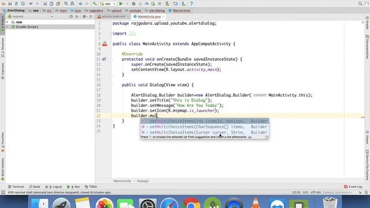This screenshot has height=208, width=370.
Task: Click the Find magnifier icon
Action: coord(66,4)
